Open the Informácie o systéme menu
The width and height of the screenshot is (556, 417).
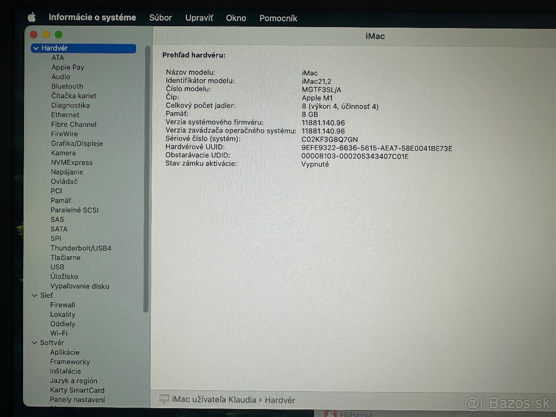coord(92,18)
